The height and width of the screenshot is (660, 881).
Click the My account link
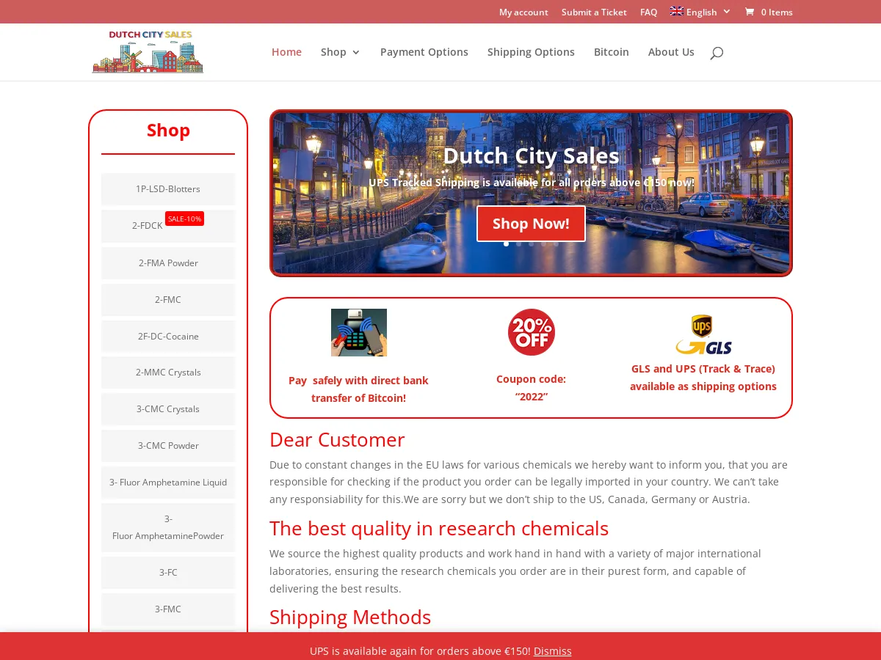(x=523, y=12)
